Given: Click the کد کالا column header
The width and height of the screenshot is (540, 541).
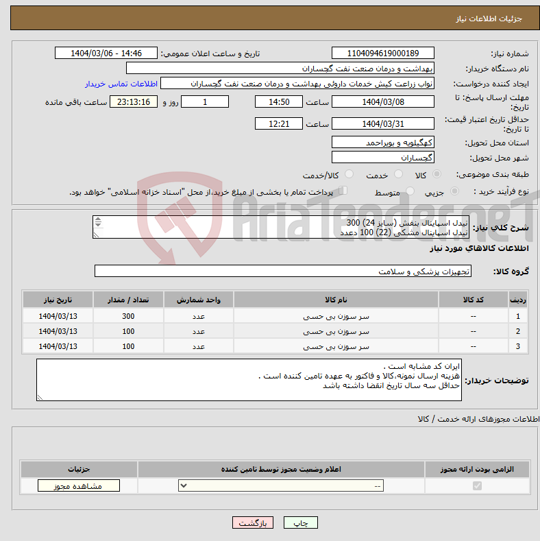Looking at the screenshot, I should tap(473, 300).
